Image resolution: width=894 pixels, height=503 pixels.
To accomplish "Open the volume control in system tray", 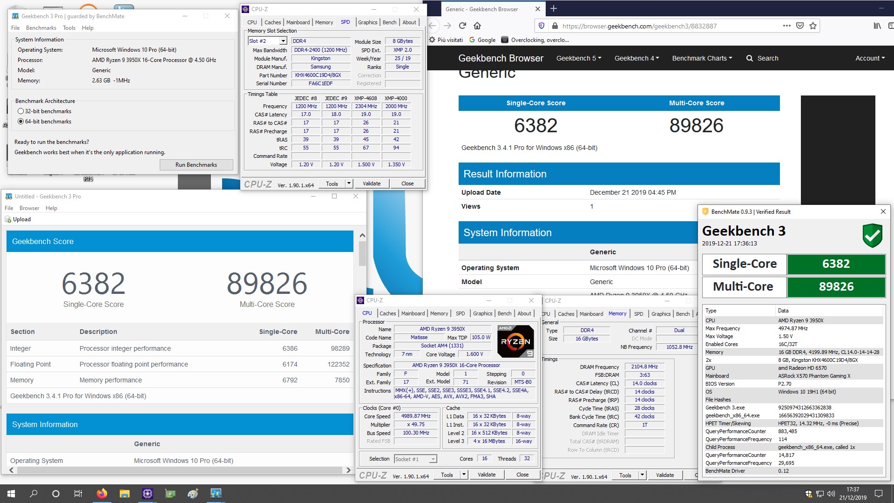I will 831,494.
